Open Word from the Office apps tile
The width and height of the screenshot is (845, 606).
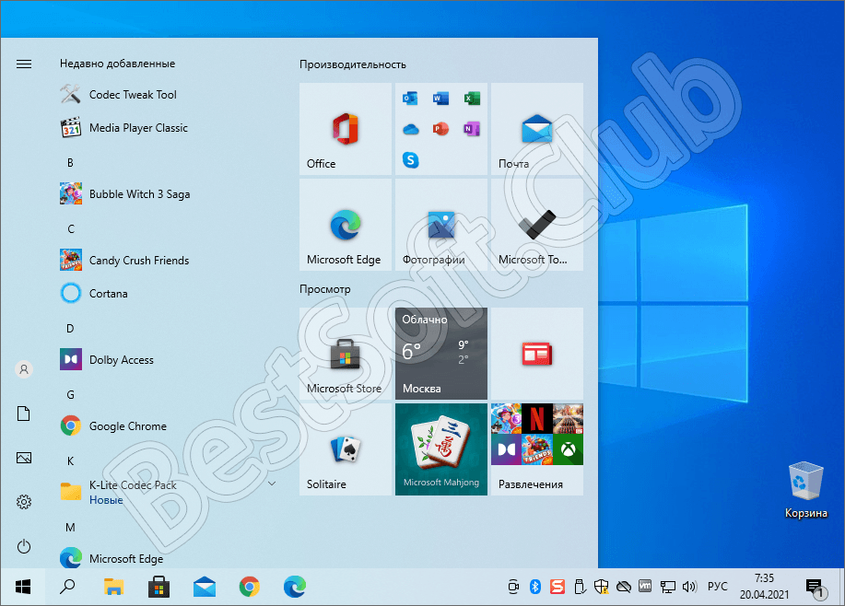click(x=440, y=98)
